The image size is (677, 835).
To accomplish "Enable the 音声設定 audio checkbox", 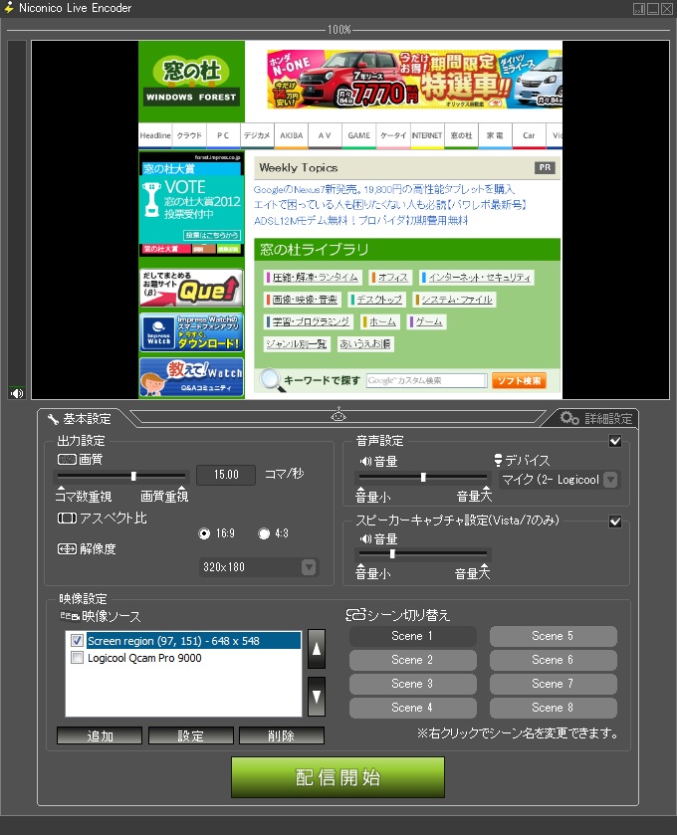I will [615, 441].
